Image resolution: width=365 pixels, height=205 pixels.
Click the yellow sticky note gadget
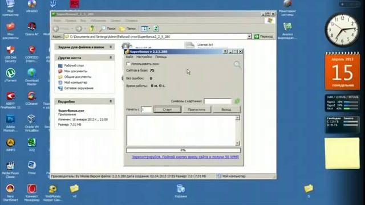(x=342, y=153)
